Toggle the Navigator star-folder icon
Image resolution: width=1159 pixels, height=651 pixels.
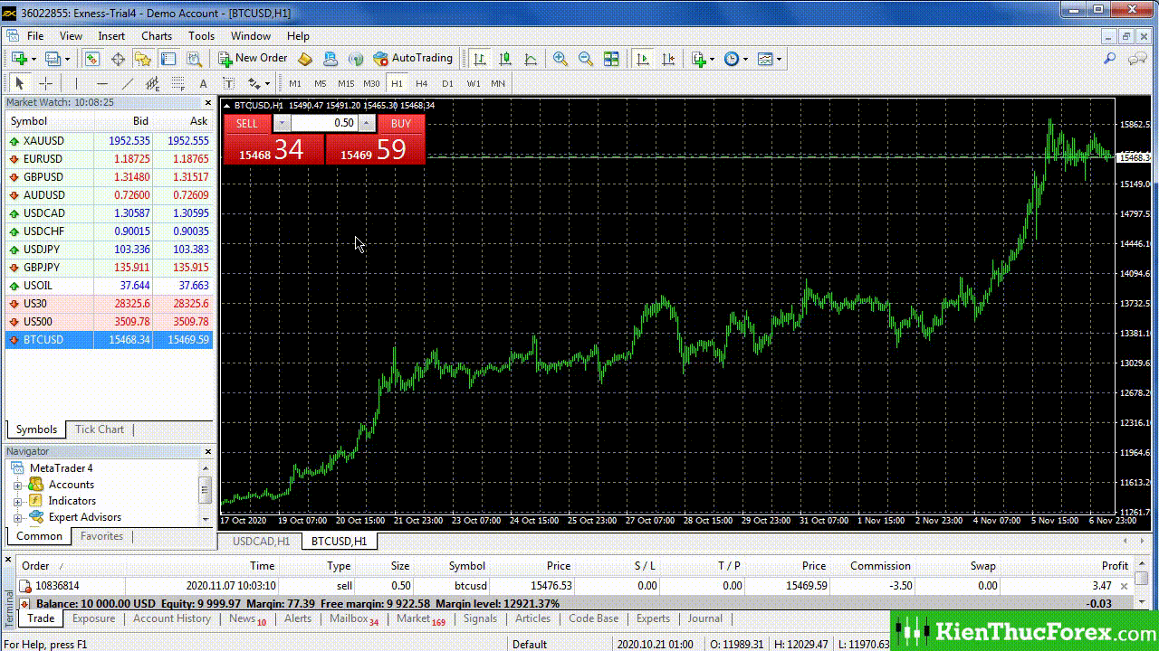point(143,59)
